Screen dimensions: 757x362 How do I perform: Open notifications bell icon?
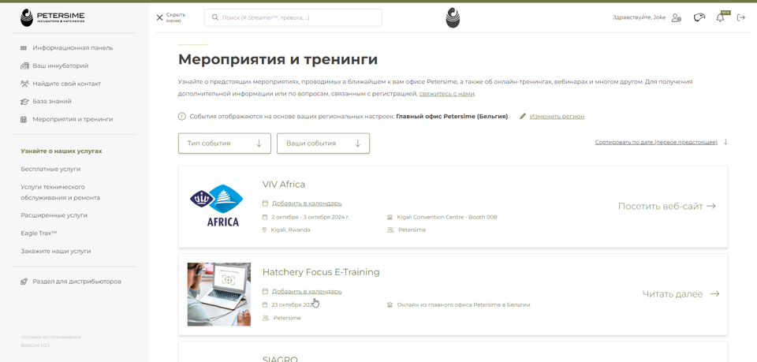pyautogui.click(x=720, y=17)
